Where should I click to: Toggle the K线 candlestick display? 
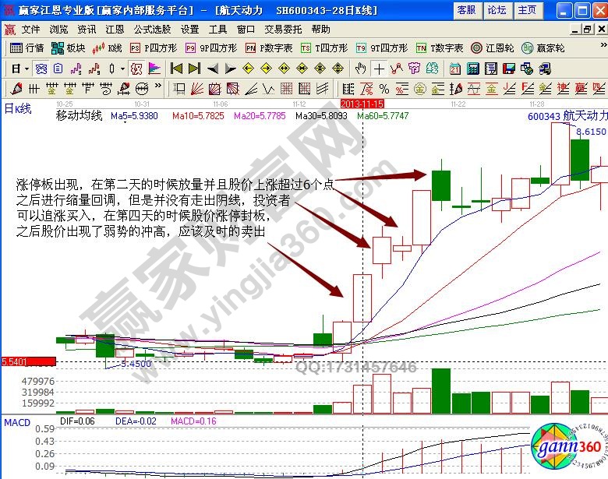click(x=108, y=48)
